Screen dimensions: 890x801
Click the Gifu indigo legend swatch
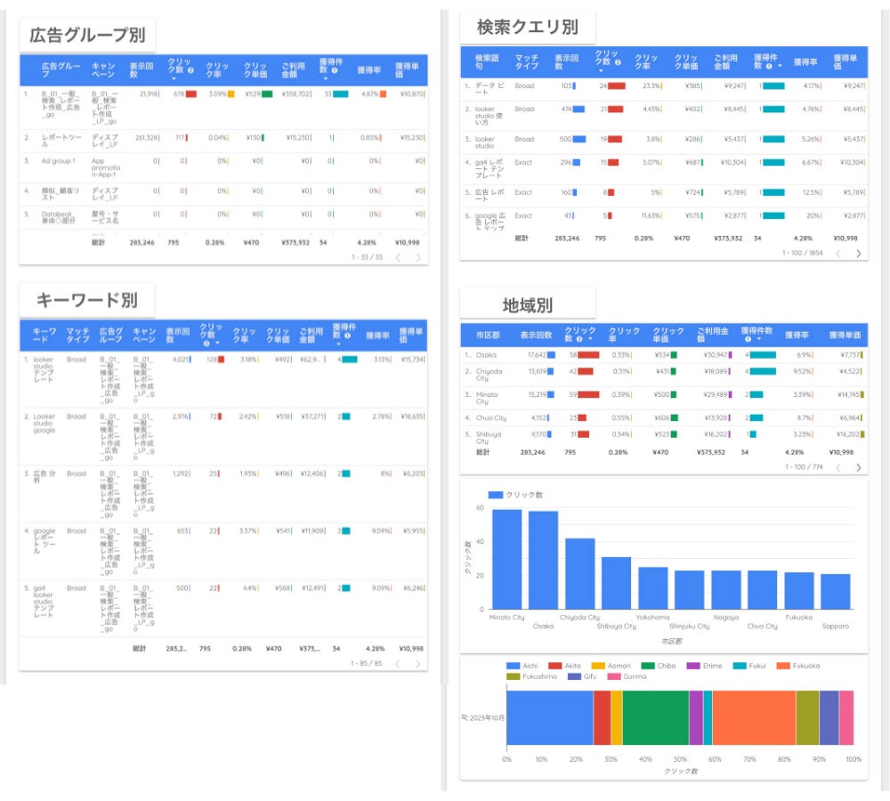coord(574,676)
